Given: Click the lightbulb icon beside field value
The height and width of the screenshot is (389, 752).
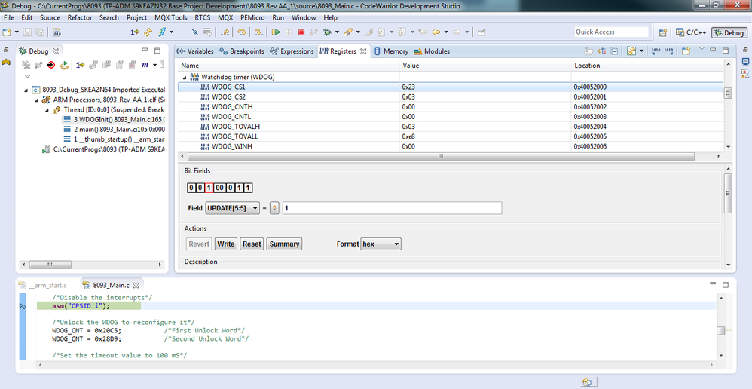Looking at the screenshot, I should click(274, 208).
